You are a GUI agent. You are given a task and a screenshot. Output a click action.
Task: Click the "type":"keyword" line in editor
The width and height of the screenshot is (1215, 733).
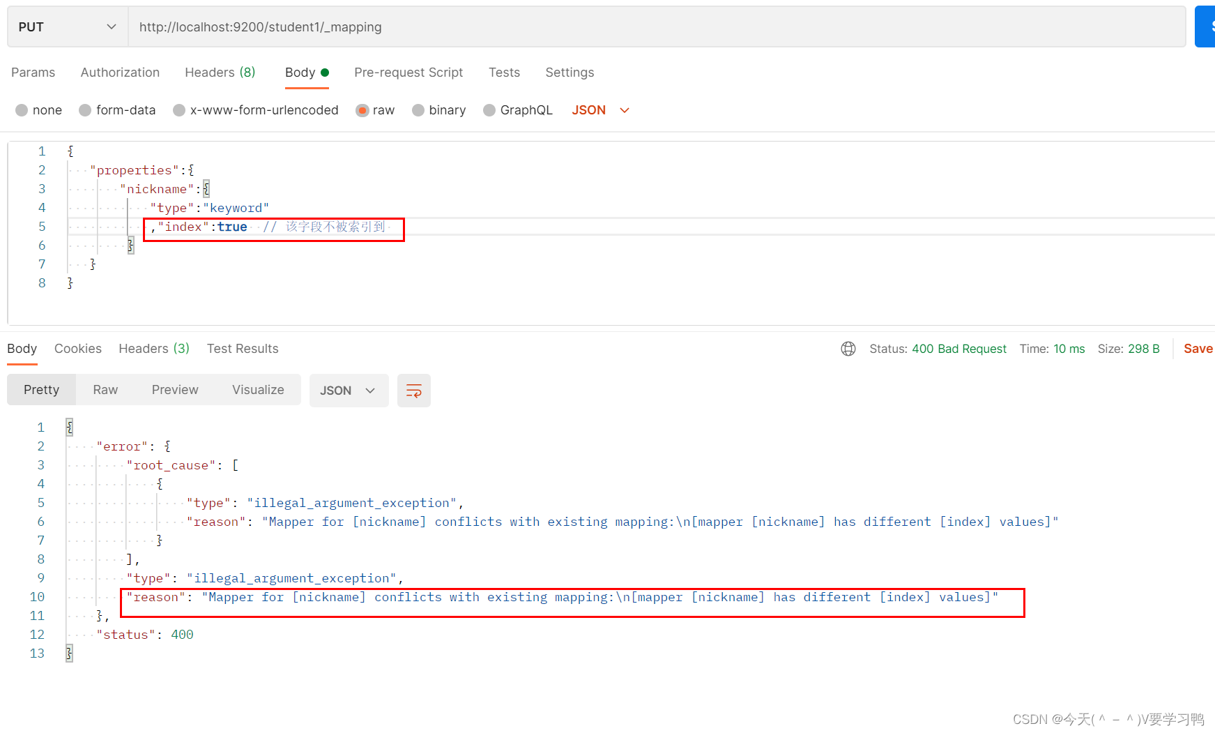click(209, 208)
